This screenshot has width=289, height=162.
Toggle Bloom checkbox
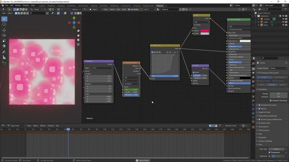point(259,109)
